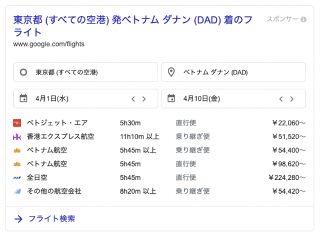Click the lotus logo of ¥54,400 ベトナム航空 row

pyautogui.click(x=17, y=151)
